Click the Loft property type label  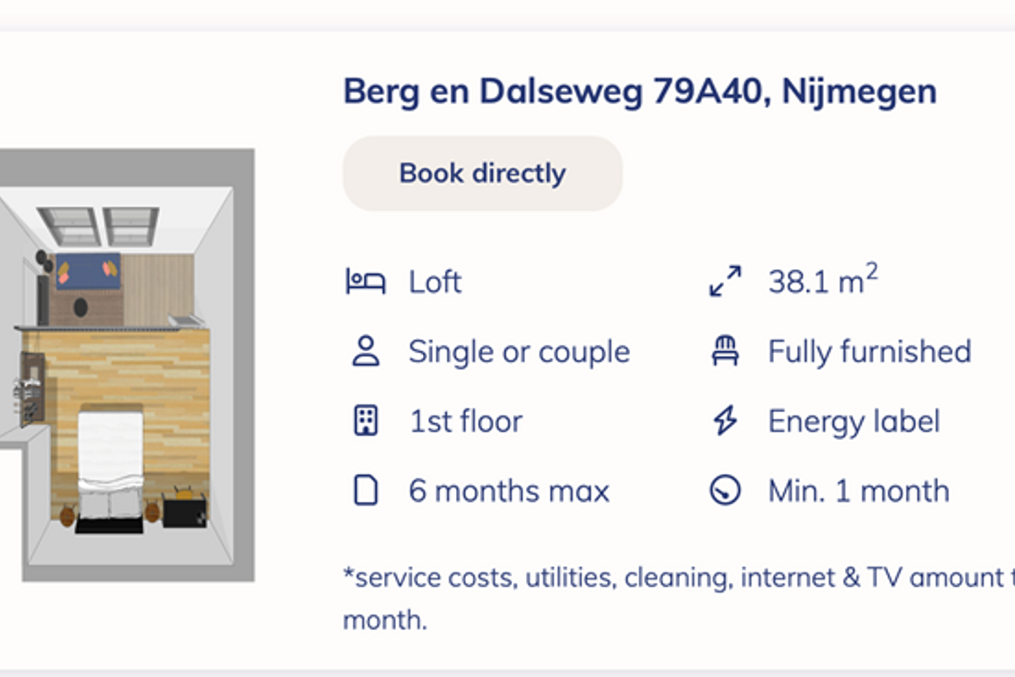pos(435,282)
